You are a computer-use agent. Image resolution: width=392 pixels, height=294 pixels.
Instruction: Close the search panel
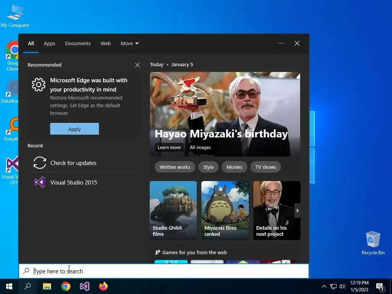(297, 43)
